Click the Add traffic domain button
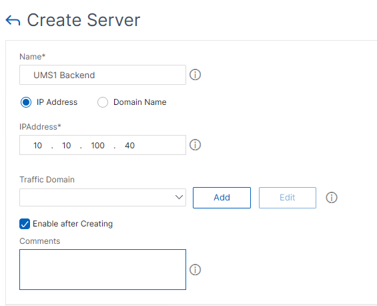Screen dimensions: 377x306 pyautogui.click(x=222, y=198)
